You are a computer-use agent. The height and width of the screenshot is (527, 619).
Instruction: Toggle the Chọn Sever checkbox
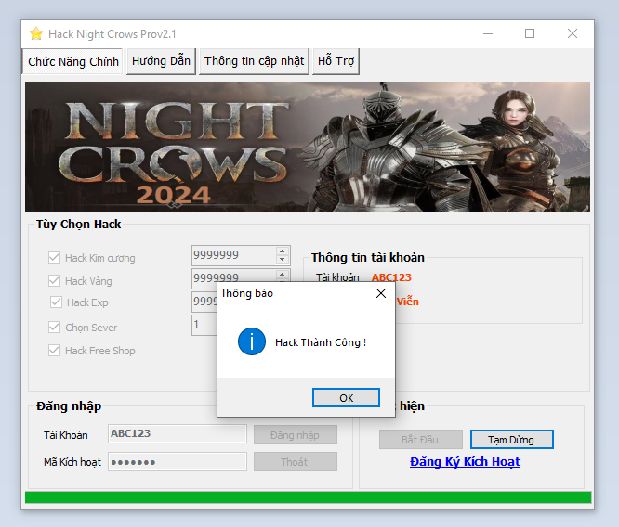click(54, 328)
